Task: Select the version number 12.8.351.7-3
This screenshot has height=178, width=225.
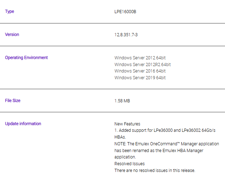Action: (x=126, y=35)
